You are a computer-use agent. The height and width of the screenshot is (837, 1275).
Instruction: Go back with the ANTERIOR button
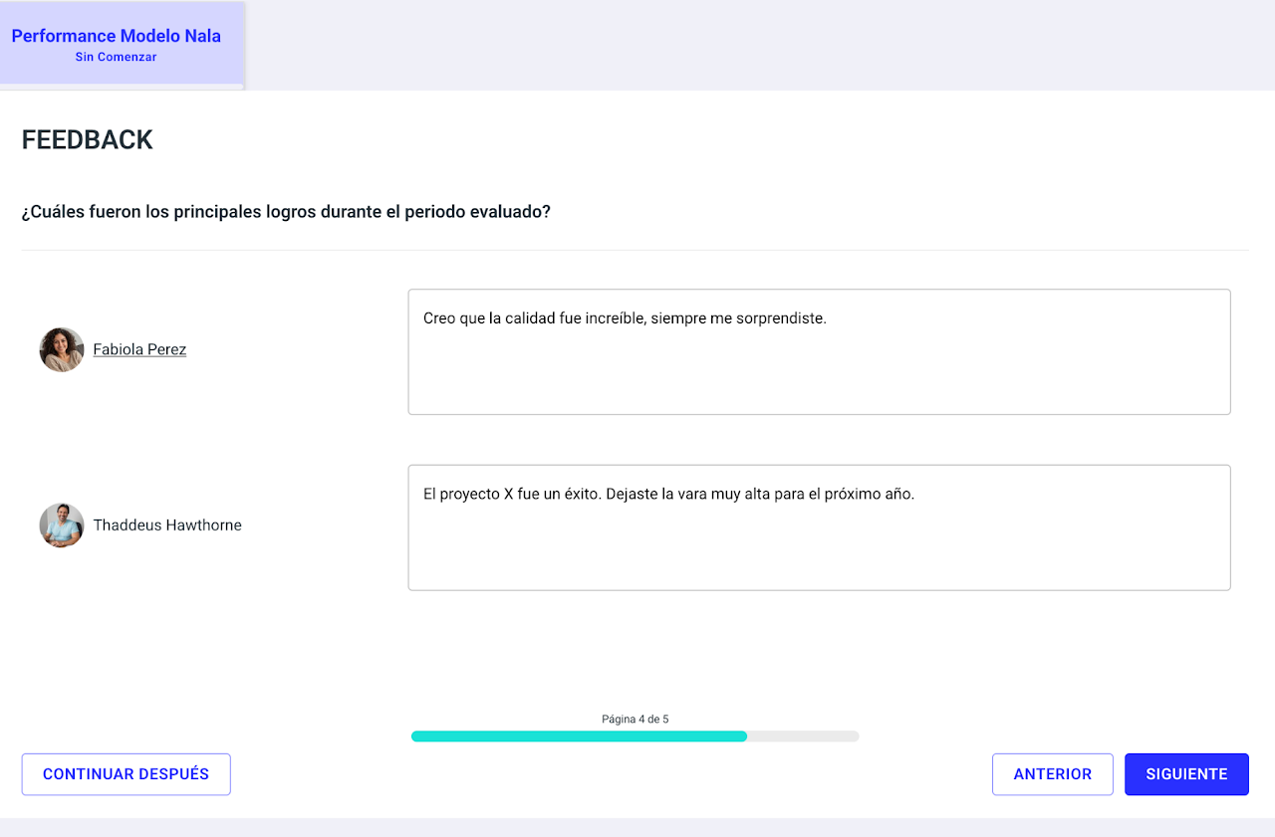click(x=1052, y=774)
